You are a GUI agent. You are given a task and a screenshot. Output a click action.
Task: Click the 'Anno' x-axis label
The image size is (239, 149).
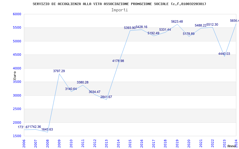click(x=232, y=146)
